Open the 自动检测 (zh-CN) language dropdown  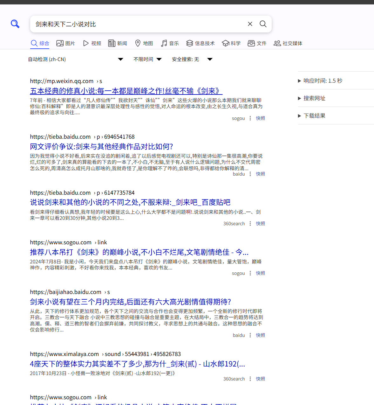[76, 59]
